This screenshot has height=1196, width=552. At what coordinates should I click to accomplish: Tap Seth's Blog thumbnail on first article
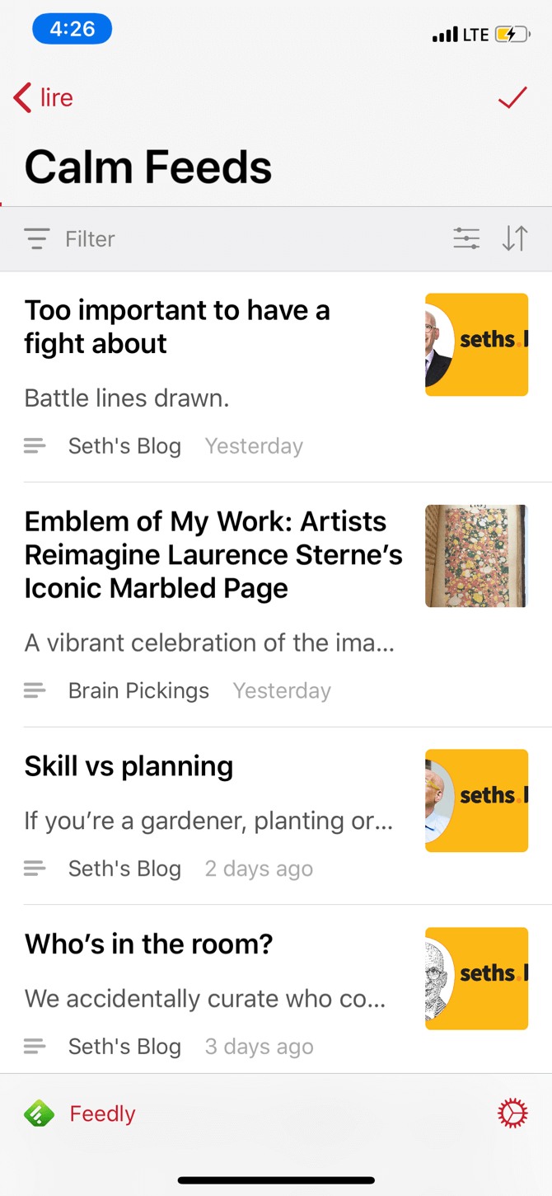tap(476, 345)
